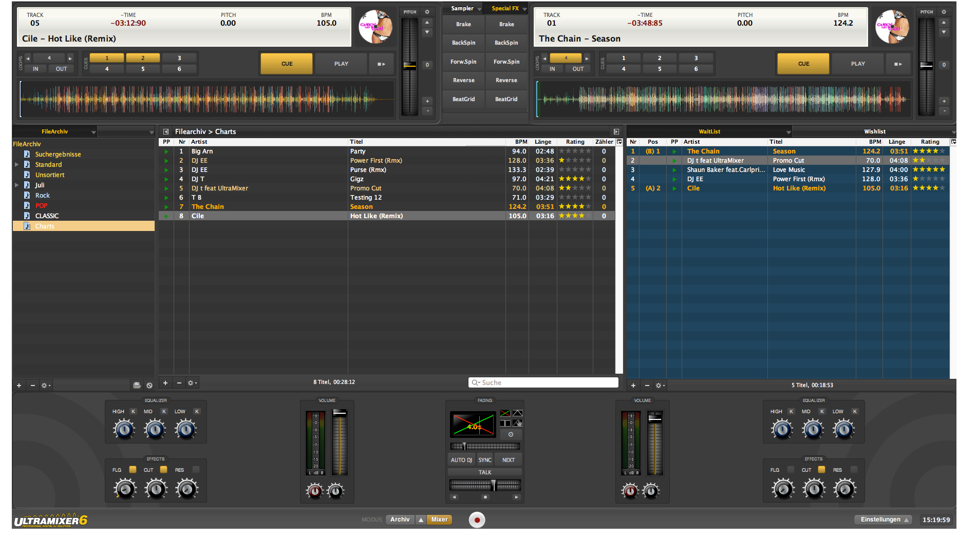Screen dimensions: 977x539
Task: Click the clock icon in Fading panel
Action: [x=511, y=434]
